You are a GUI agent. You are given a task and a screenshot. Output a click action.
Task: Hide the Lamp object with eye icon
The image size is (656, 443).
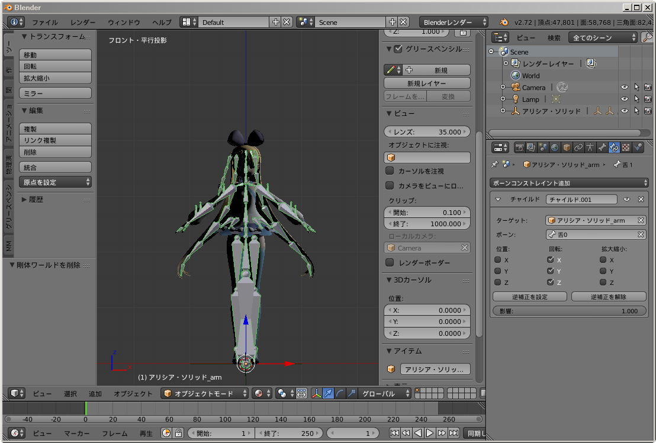click(x=624, y=99)
